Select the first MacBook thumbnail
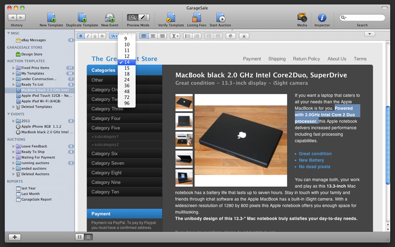This screenshot has width=395, height=247. [x=184, y=103]
